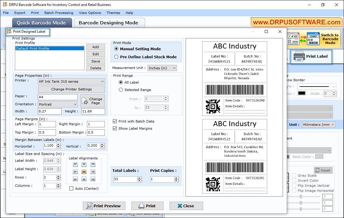The image size is (344, 218).
Task: Click the black border color swatch
Action: pyautogui.click(x=301, y=93)
